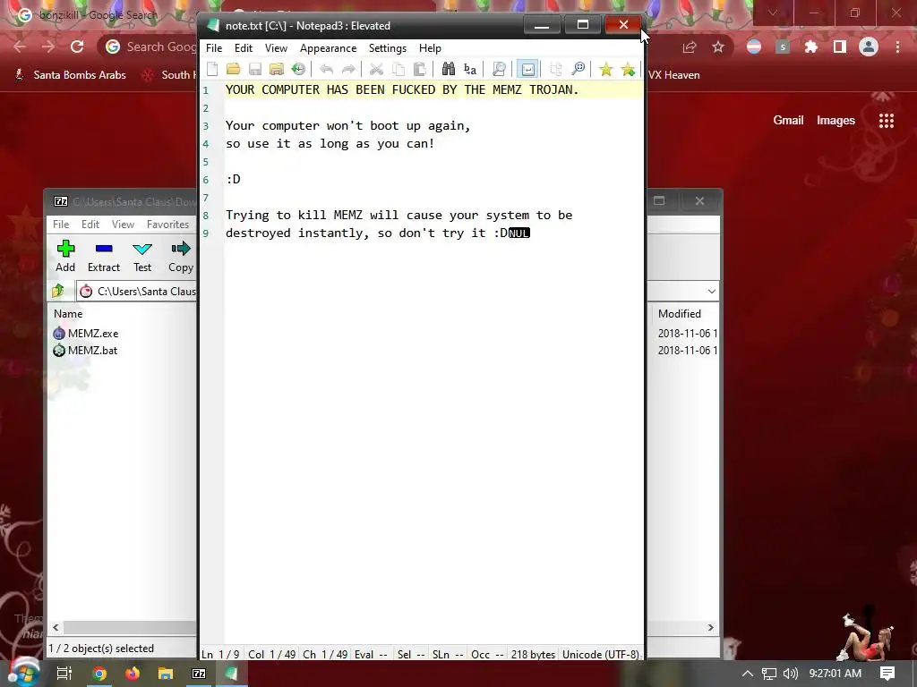Expand the 7-Zip address path dropdown

(x=711, y=291)
